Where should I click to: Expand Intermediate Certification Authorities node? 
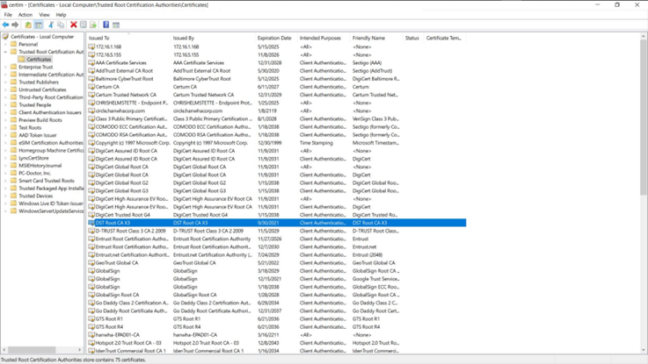coord(5,75)
